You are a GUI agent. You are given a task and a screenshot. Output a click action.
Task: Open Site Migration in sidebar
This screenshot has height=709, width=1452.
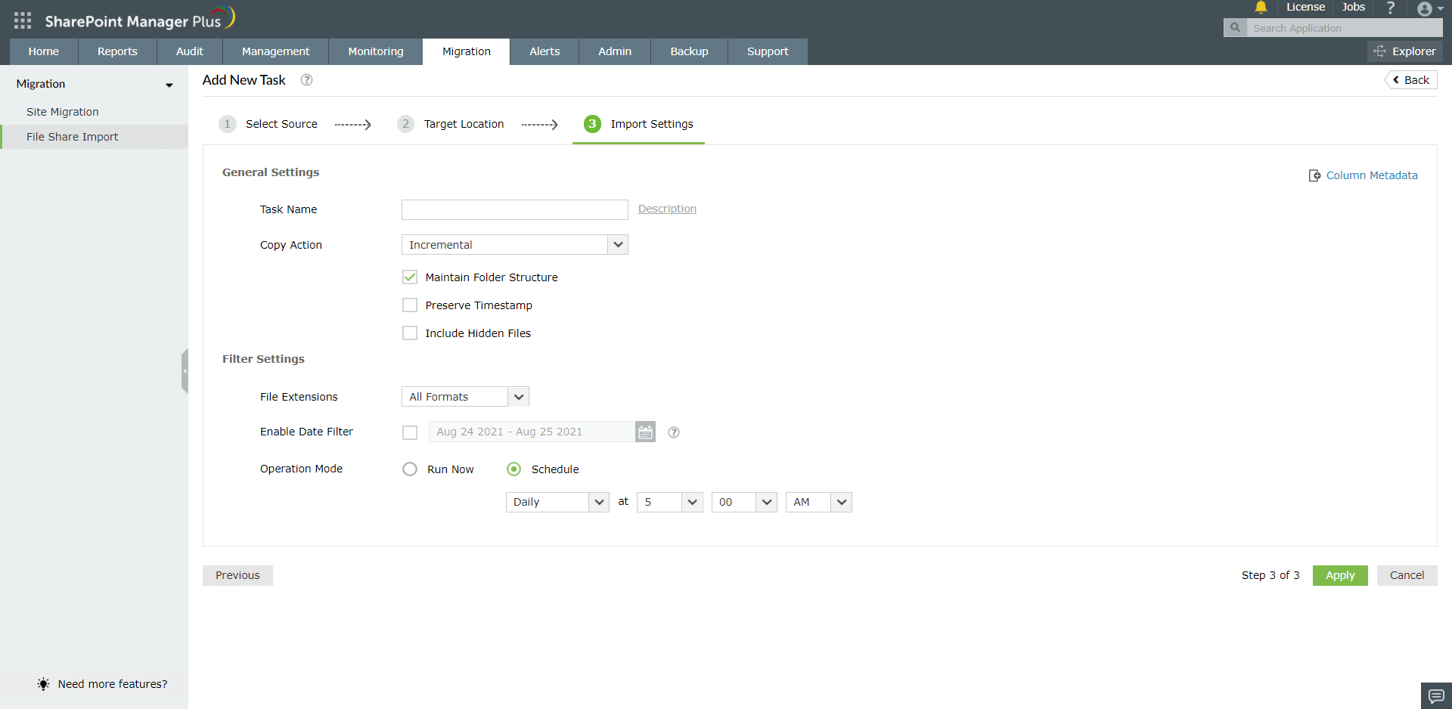(x=63, y=112)
